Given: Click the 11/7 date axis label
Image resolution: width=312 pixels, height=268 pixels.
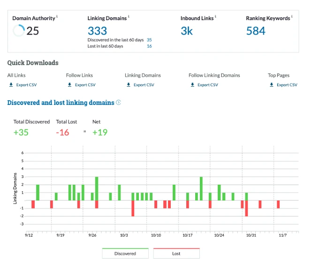Looking at the screenshot, I should coord(282,235).
